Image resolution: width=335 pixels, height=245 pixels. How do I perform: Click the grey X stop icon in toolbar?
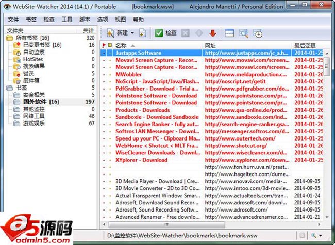185,33
